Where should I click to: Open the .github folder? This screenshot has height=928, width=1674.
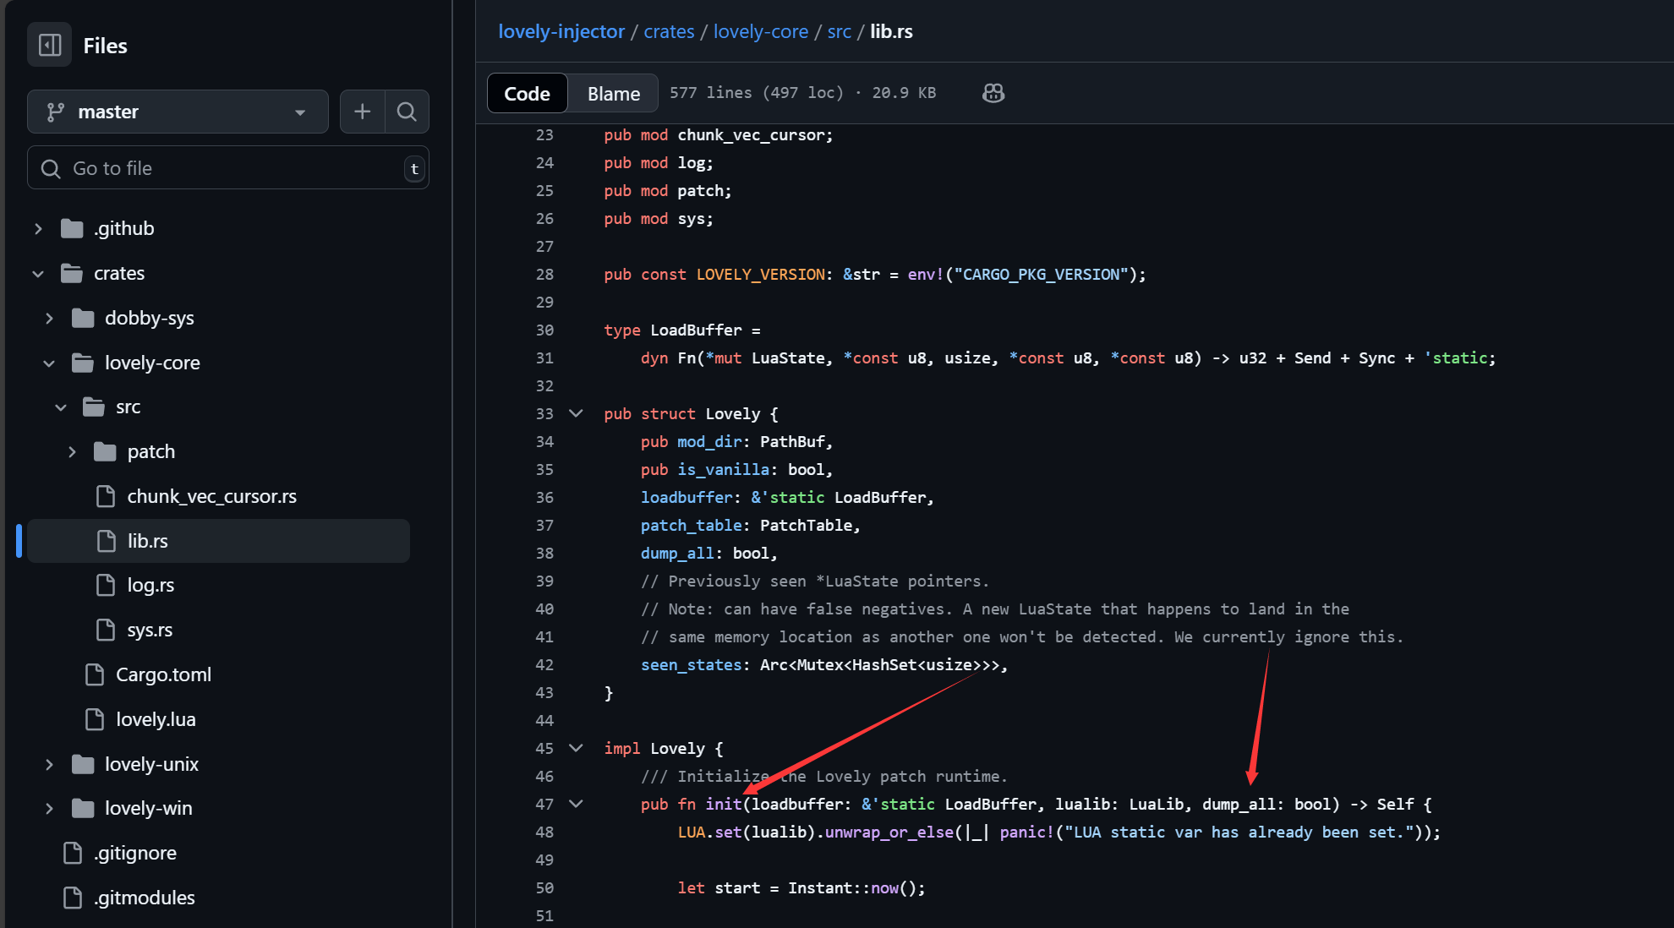click(123, 229)
